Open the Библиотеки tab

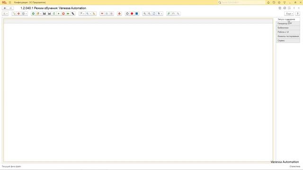click(x=288, y=28)
